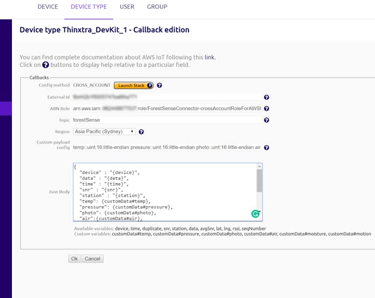Click into the ARN Role input
The width and height of the screenshot is (375, 298).
(167, 108)
